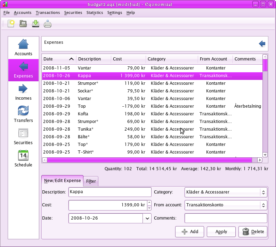
Task: Open Schedule view in sidebar
Action: (23, 159)
